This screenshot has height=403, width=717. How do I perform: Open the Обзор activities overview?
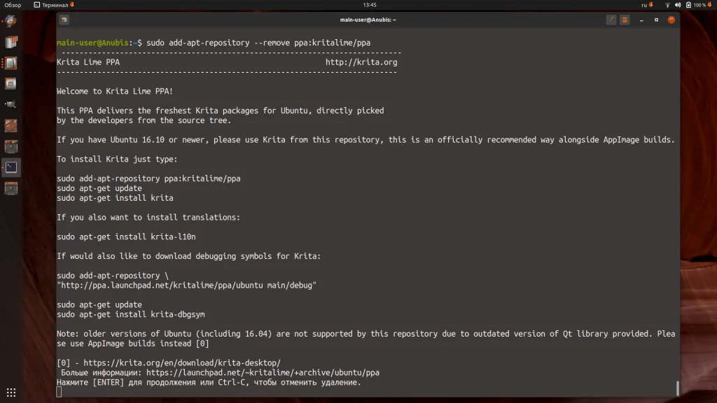click(x=13, y=5)
